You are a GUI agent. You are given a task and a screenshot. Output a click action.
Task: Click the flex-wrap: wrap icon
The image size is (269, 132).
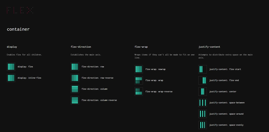click(139, 80)
